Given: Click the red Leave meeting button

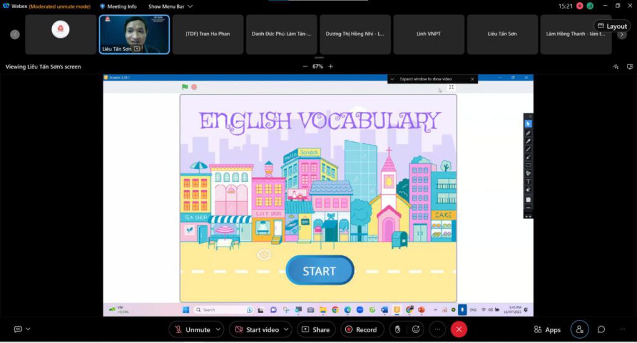Looking at the screenshot, I should (x=459, y=329).
